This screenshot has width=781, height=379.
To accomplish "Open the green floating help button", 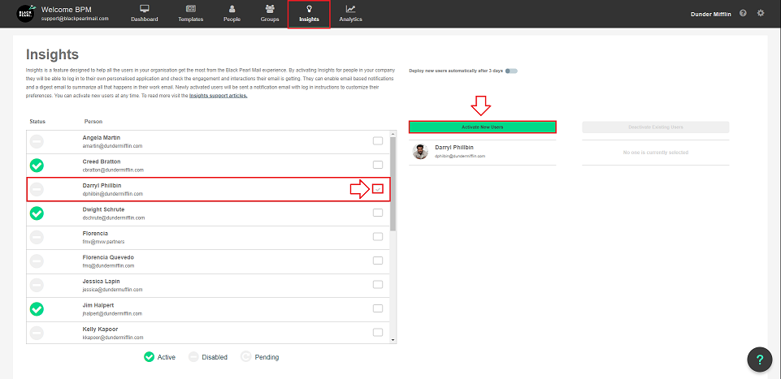I will click(x=759, y=360).
